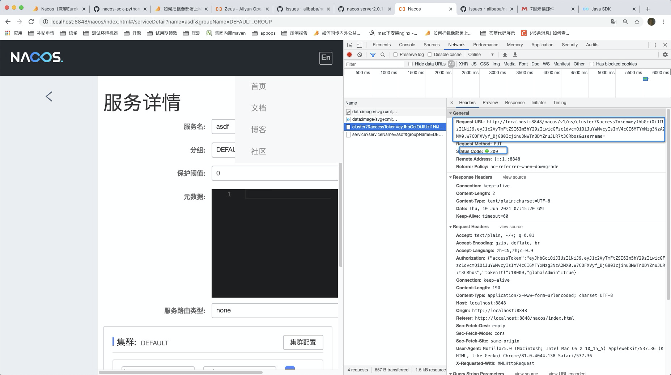Click the vertical scrollbar of Nacos page
Image resolution: width=671 pixels, height=375 pixels.
tap(340, 215)
